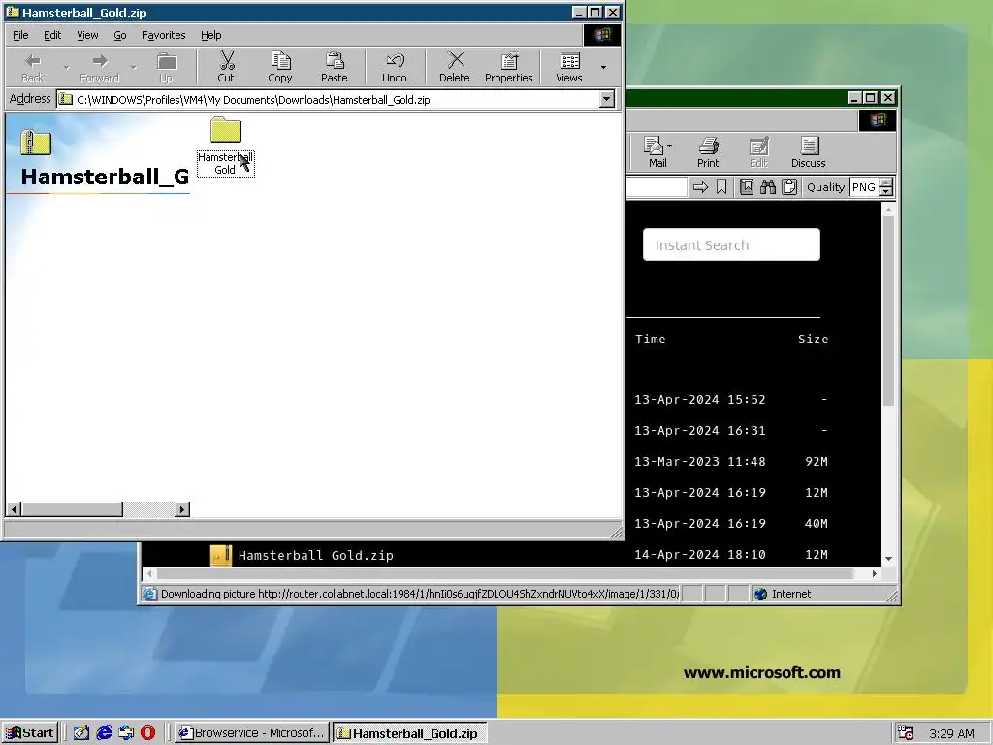
Task: Launch Internet Explorer from quick launch
Action: click(x=104, y=733)
